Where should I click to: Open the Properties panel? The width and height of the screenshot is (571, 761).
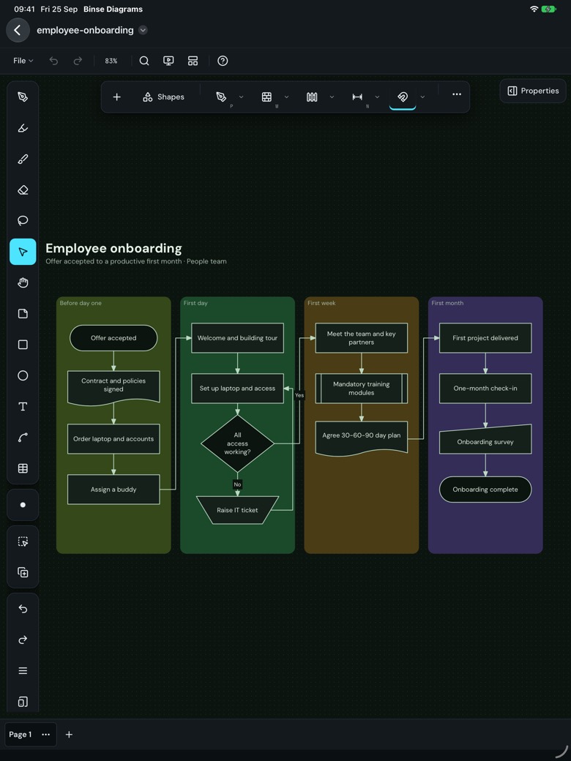[533, 91]
